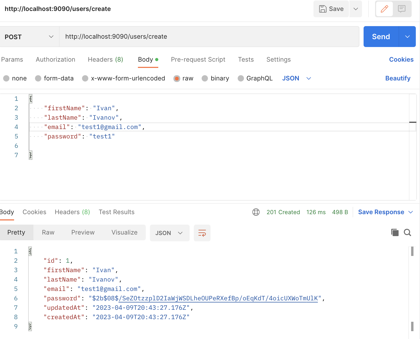This screenshot has height=339, width=420.
Task: Click the globe network icon
Action: (x=256, y=212)
